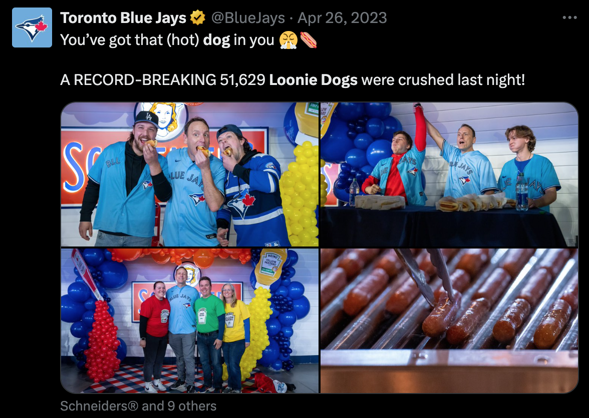The width and height of the screenshot is (589, 418).
Task: Click the bold word dog in tweet
Action: point(216,39)
